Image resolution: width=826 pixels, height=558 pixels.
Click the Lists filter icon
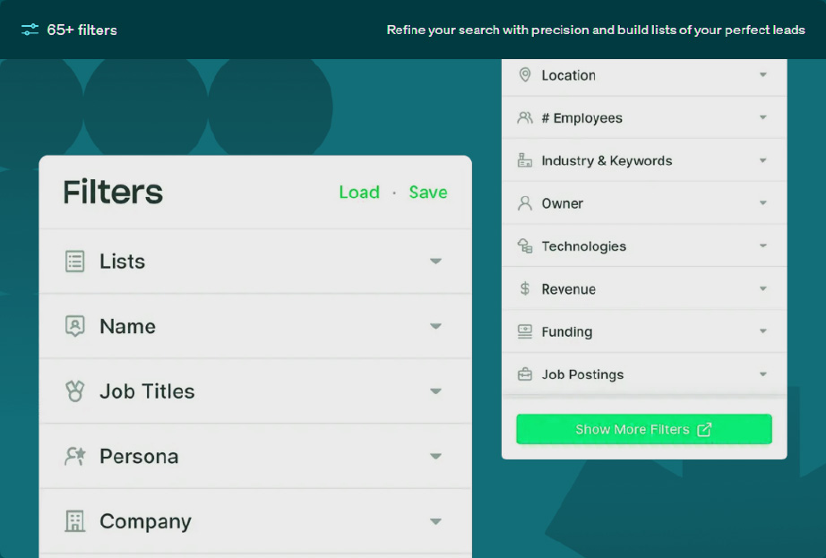tap(75, 262)
